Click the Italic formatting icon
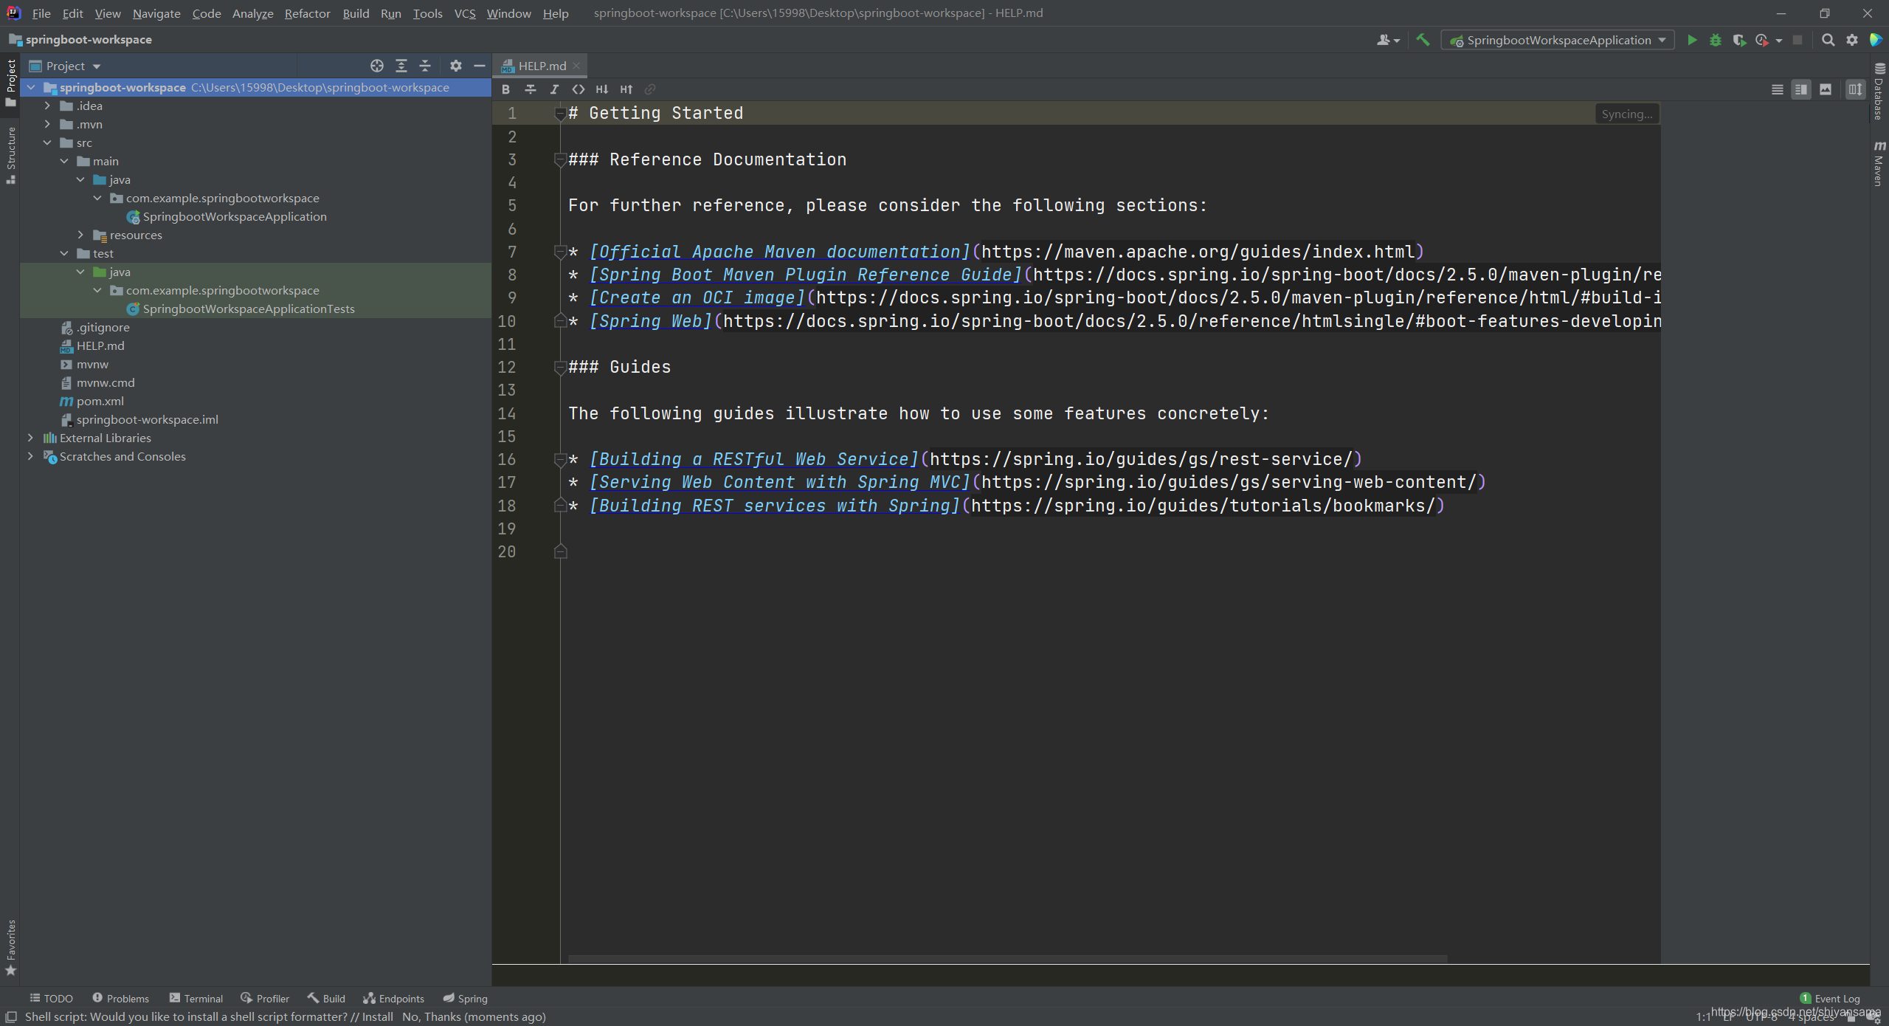 [553, 89]
